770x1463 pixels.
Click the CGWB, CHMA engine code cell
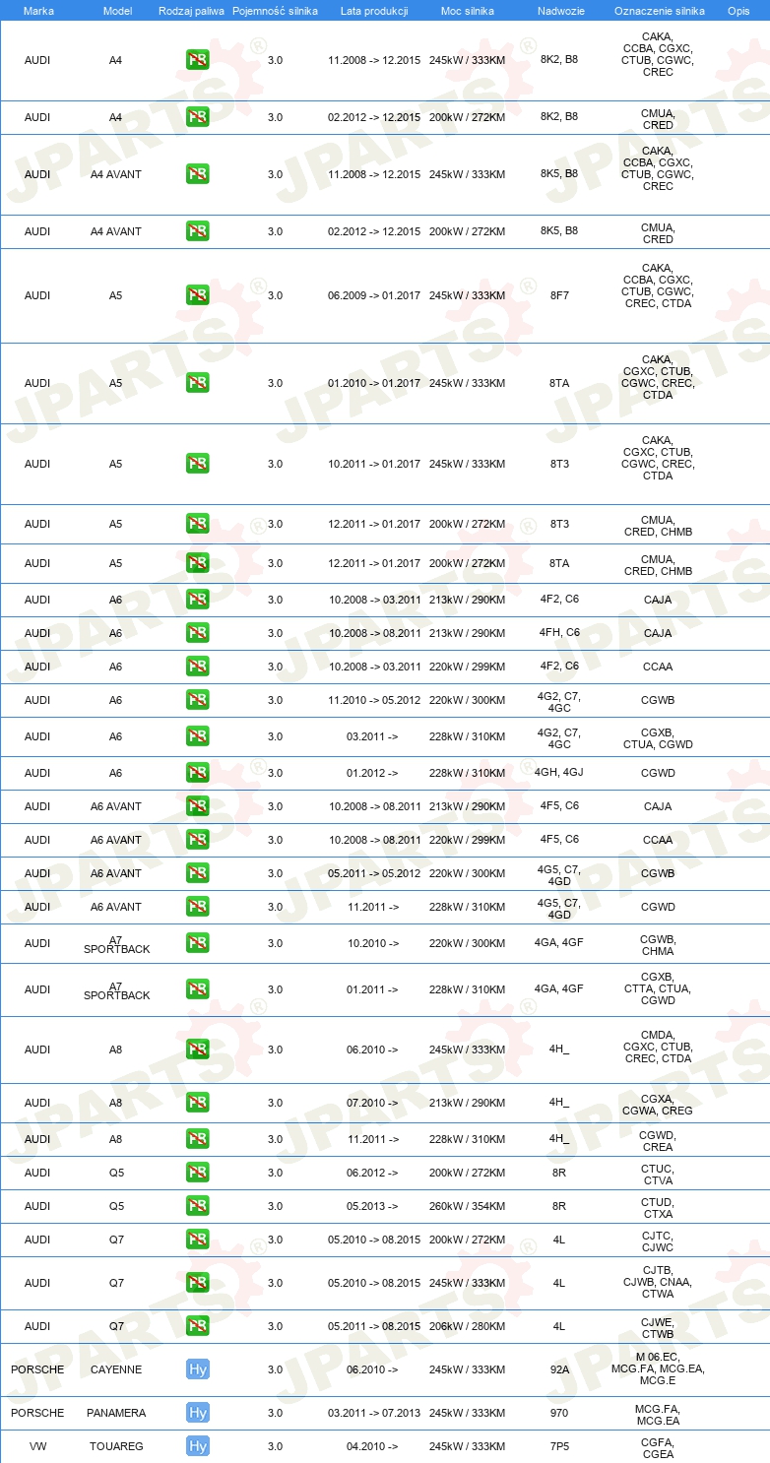pyautogui.click(x=658, y=945)
